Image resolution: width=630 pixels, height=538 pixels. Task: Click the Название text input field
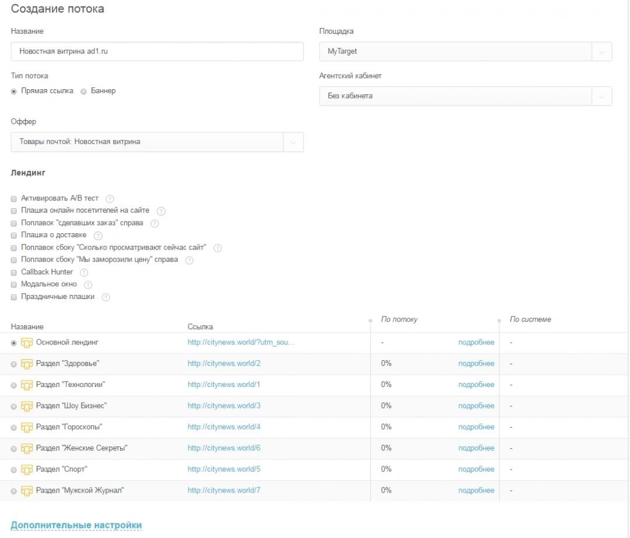[157, 51]
